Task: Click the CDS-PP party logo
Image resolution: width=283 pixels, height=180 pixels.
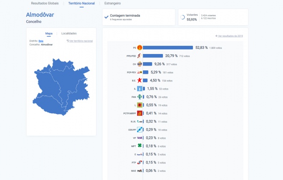Action: click(139, 130)
